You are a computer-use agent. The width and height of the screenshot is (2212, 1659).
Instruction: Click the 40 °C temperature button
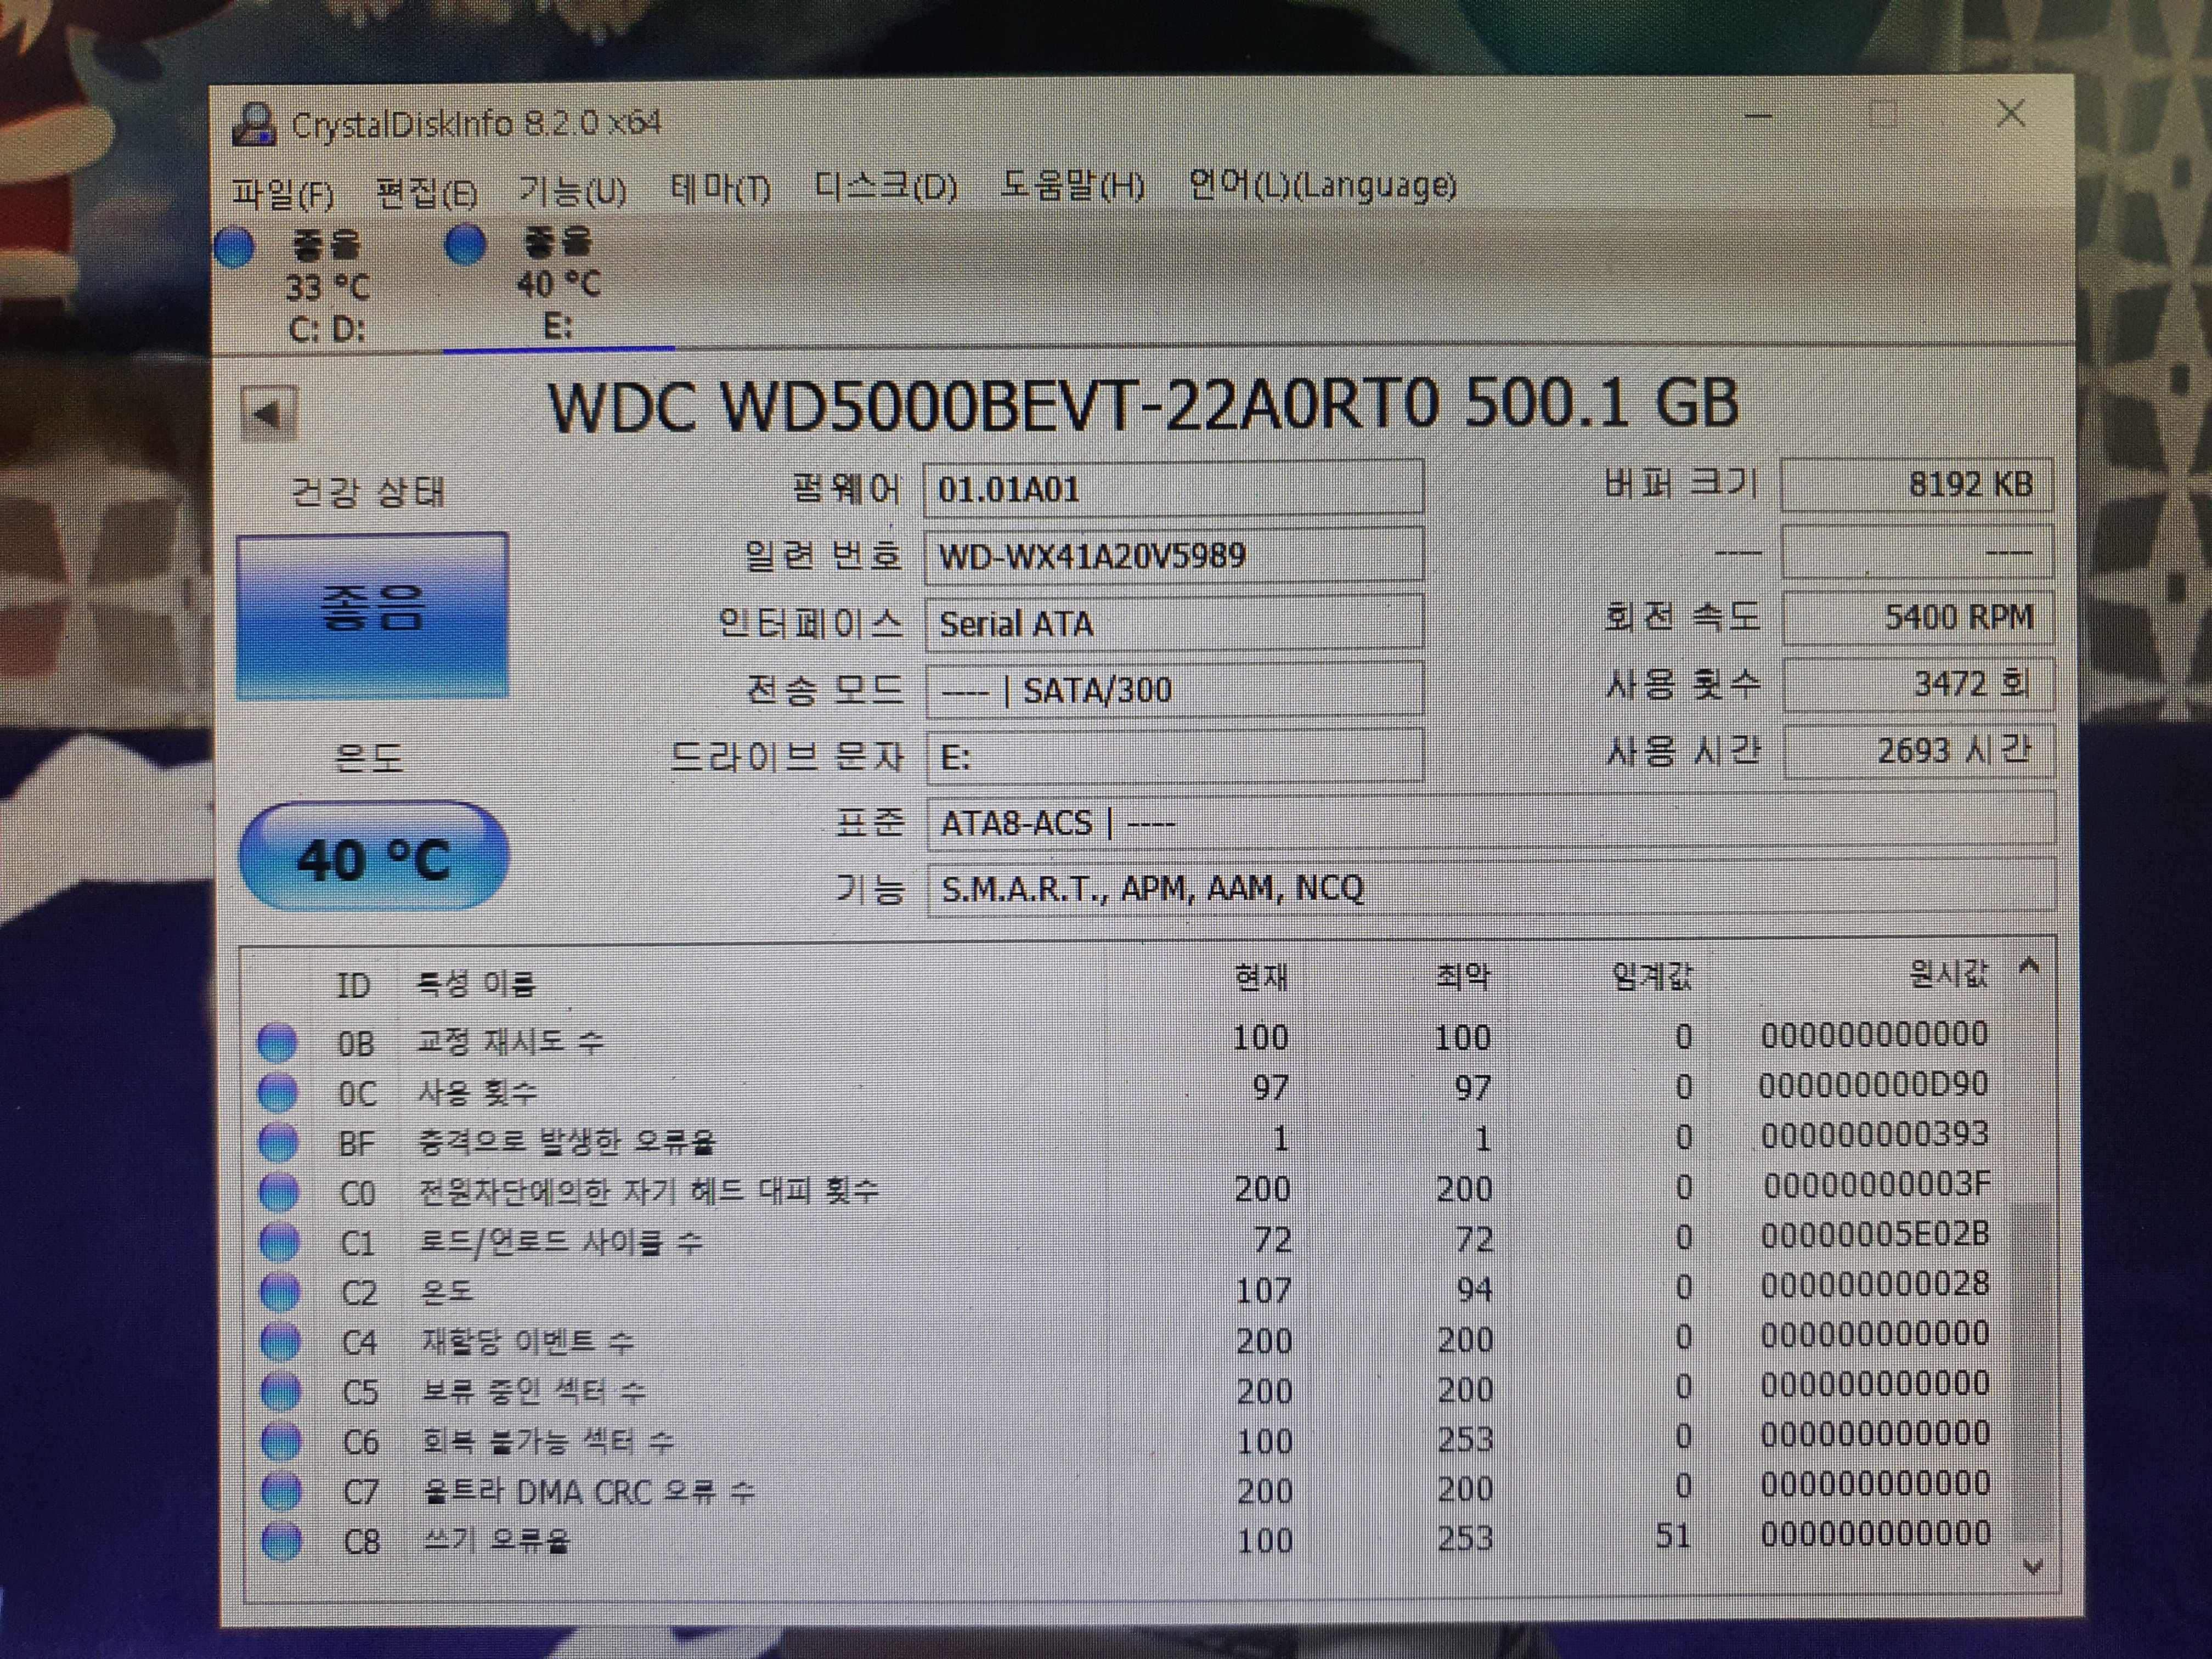point(374,857)
